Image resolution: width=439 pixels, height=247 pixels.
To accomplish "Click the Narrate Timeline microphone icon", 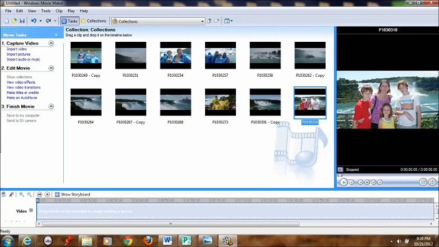I will [x=12, y=194].
